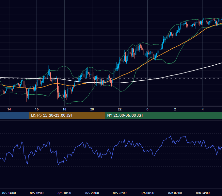
Task: Click the 20 hour label on the price chart axis
Action: pos(92,109)
